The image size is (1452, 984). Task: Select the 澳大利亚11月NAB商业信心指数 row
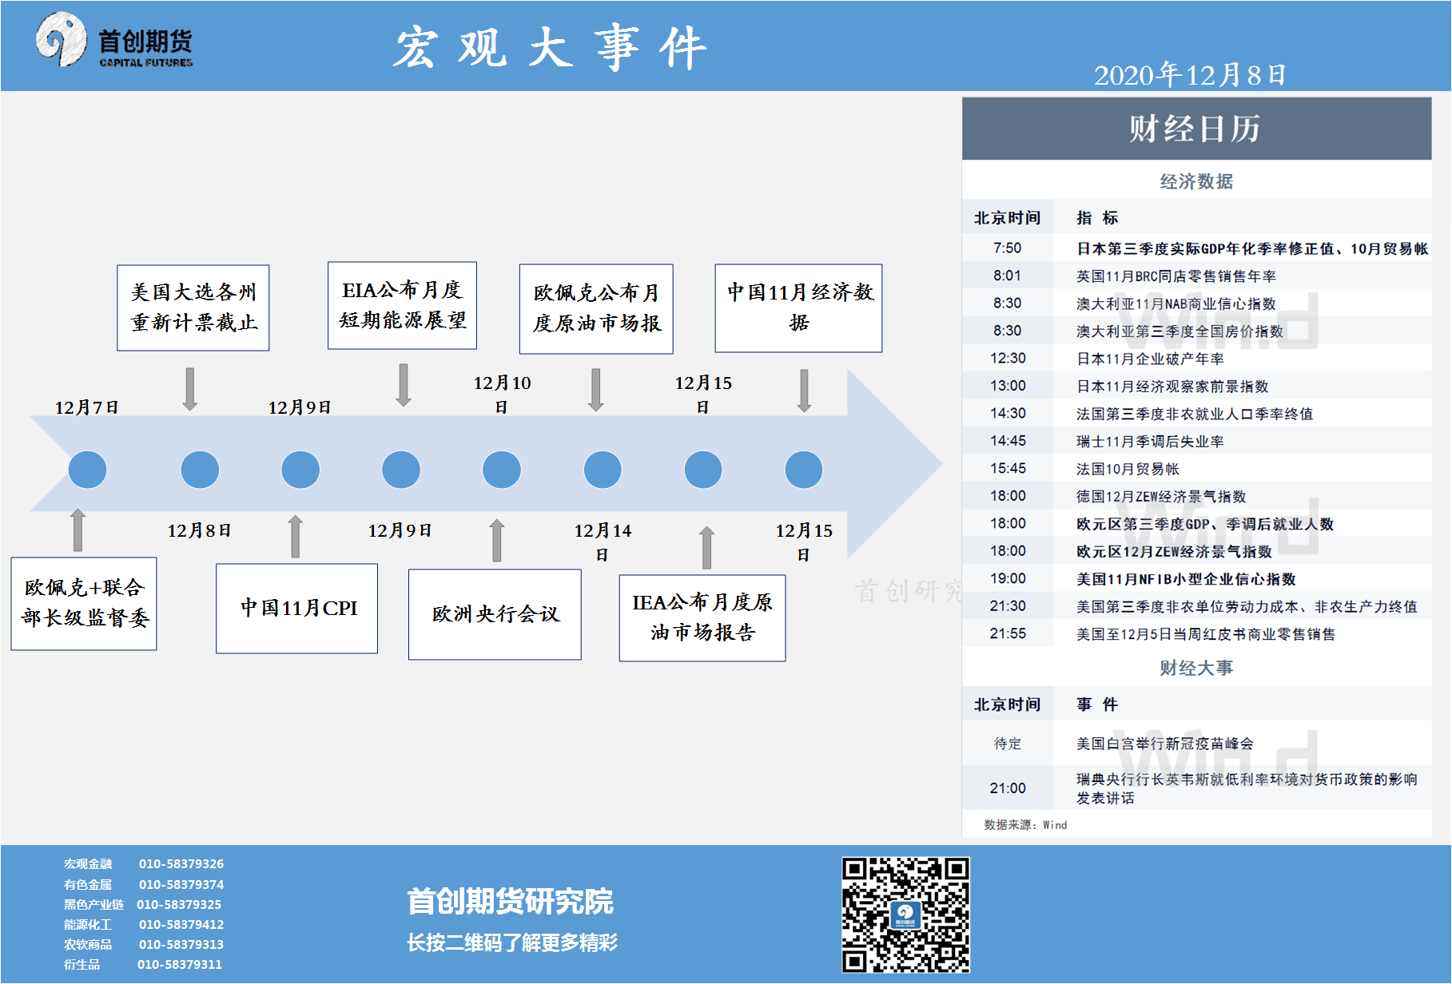coord(1196,304)
